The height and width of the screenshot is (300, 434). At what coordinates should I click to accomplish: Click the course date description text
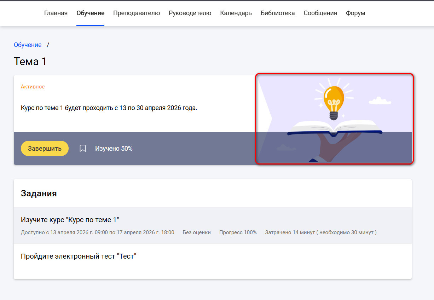tap(109, 108)
